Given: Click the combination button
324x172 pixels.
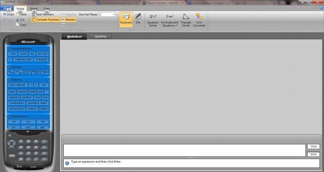Looking at the screenshot, I should (x=17, y=103).
